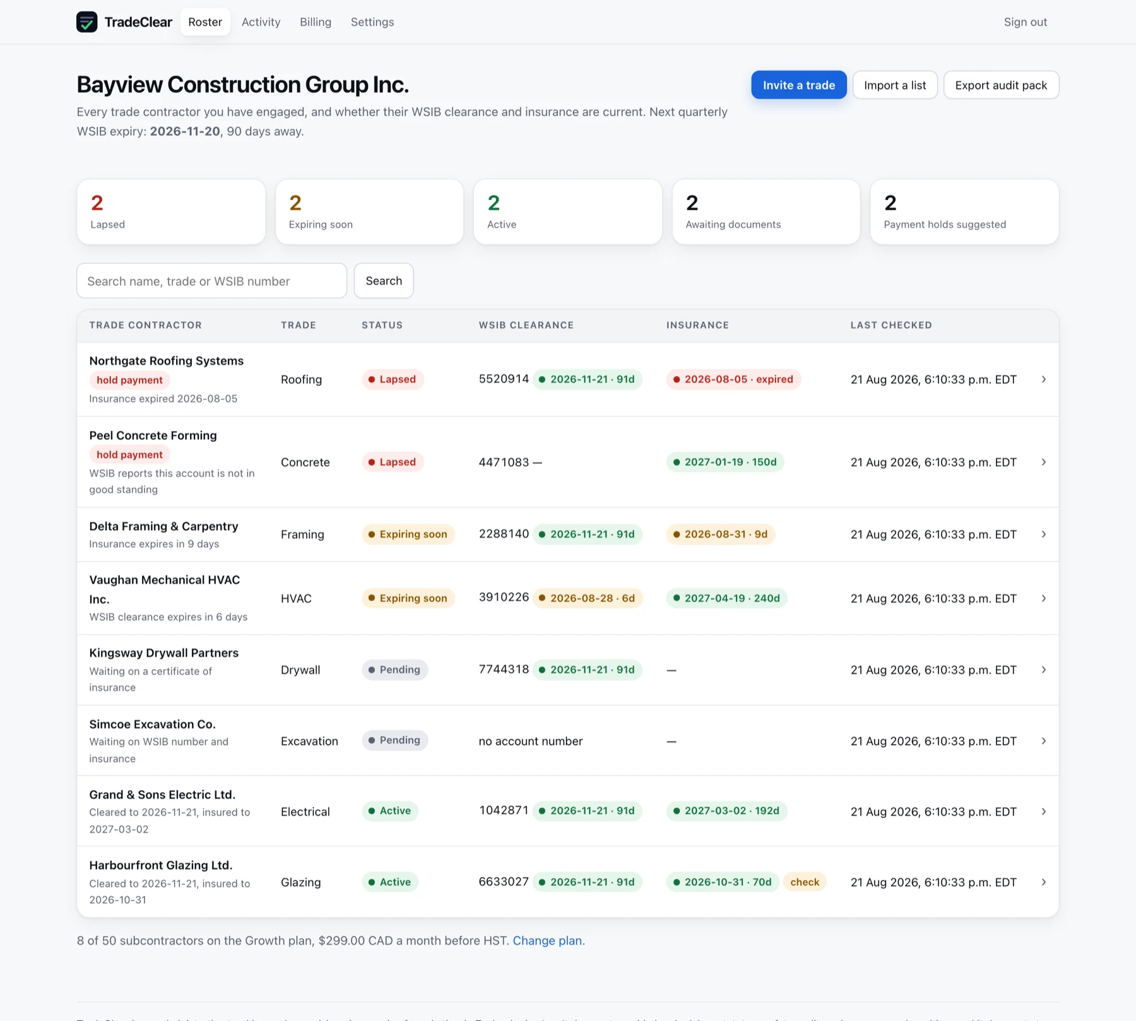This screenshot has height=1021, width=1136.
Task: Click the TradeClear logo icon
Action: click(87, 22)
